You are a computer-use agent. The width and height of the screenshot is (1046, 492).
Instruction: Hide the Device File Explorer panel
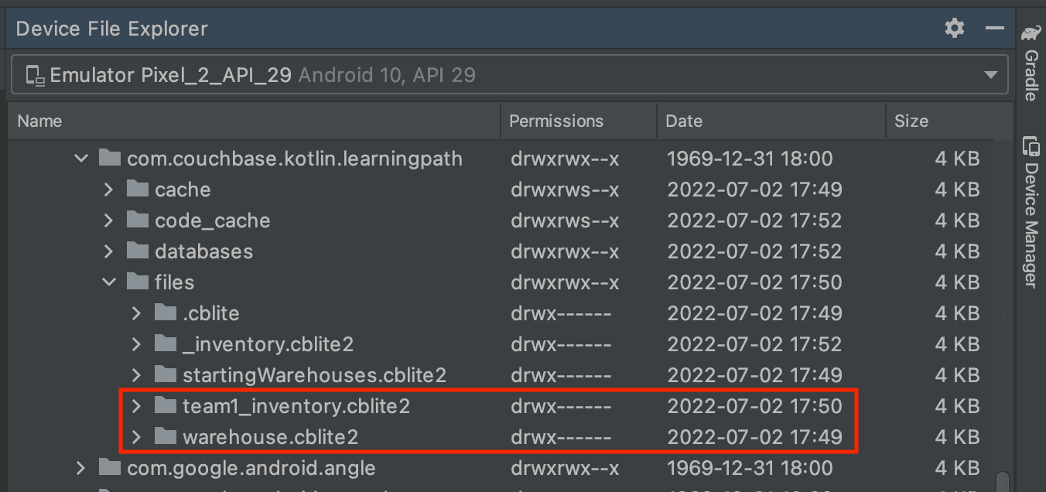pos(994,29)
